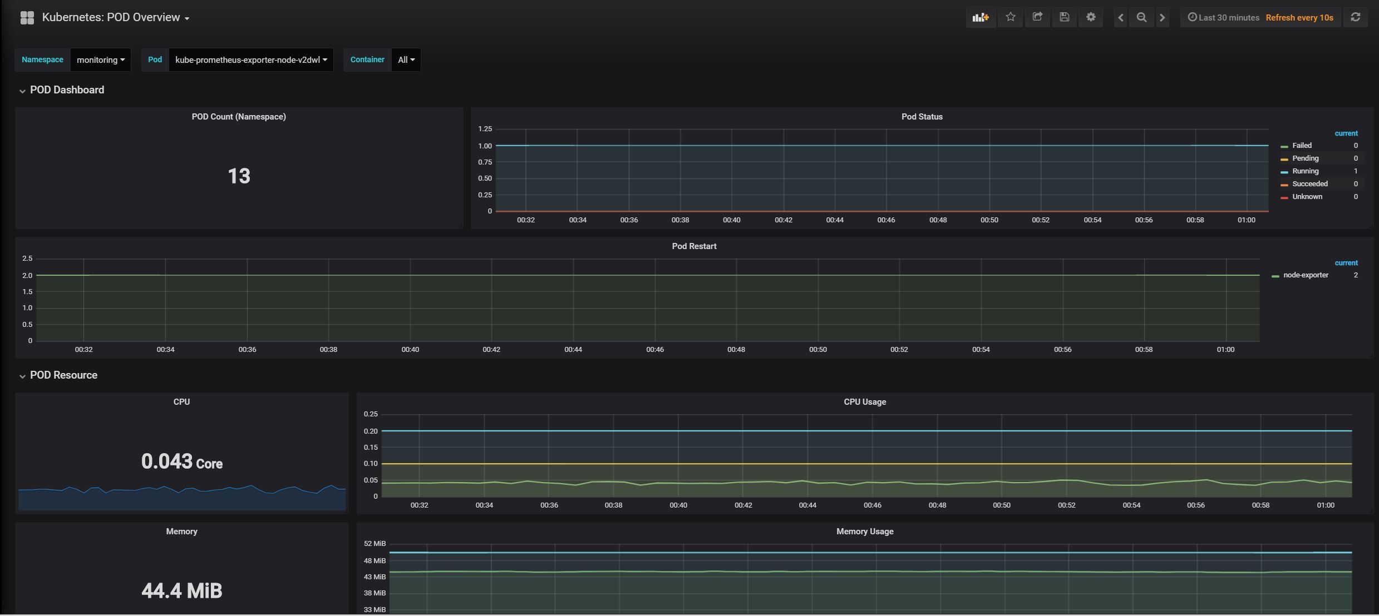This screenshot has width=1379, height=616.
Task: Toggle Failed series in Pod Status legend
Action: point(1301,146)
